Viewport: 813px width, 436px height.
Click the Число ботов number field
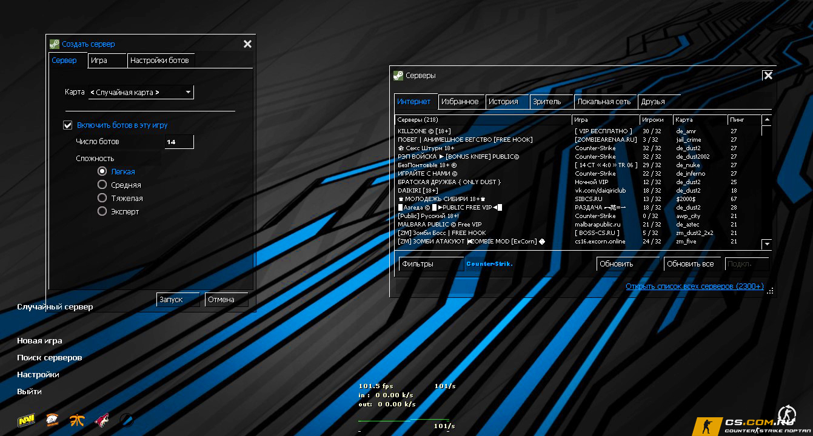coord(179,142)
